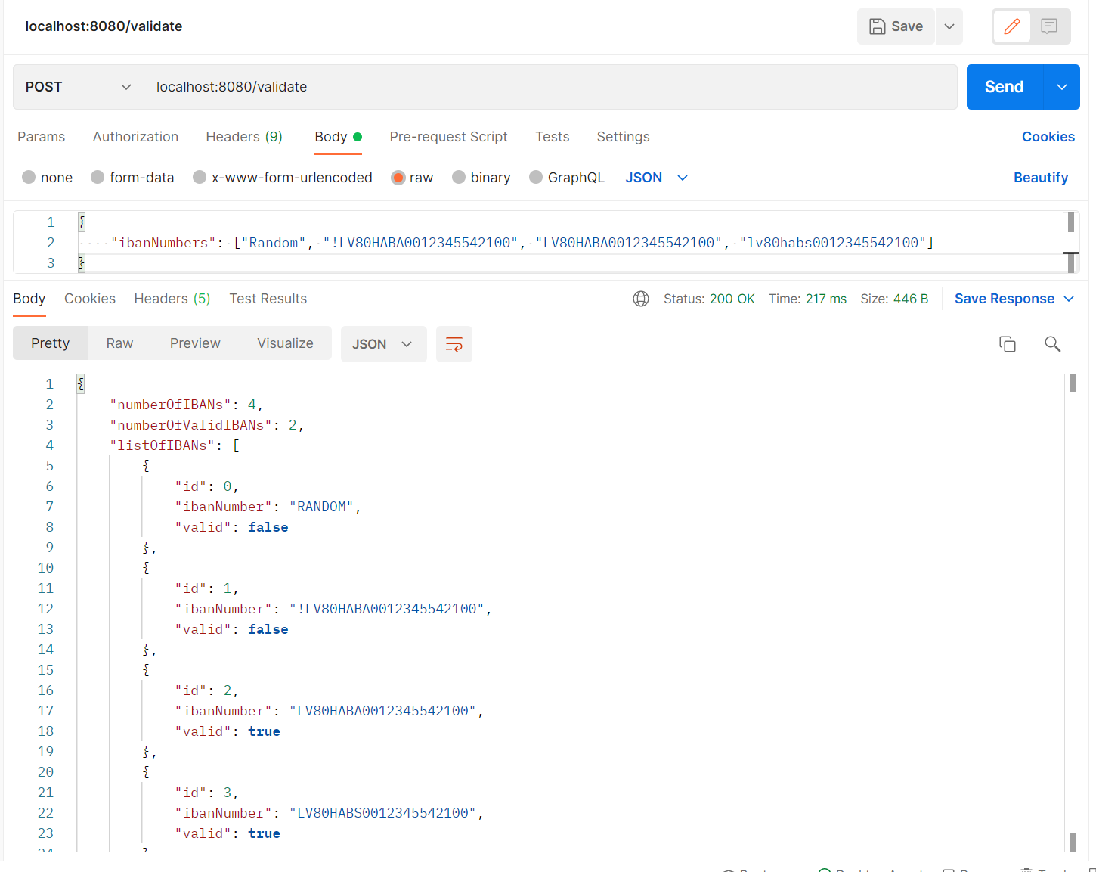Screen dimensions: 1096x872
Task: Open Pre-request Script tab
Action: pyautogui.click(x=448, y=137)
